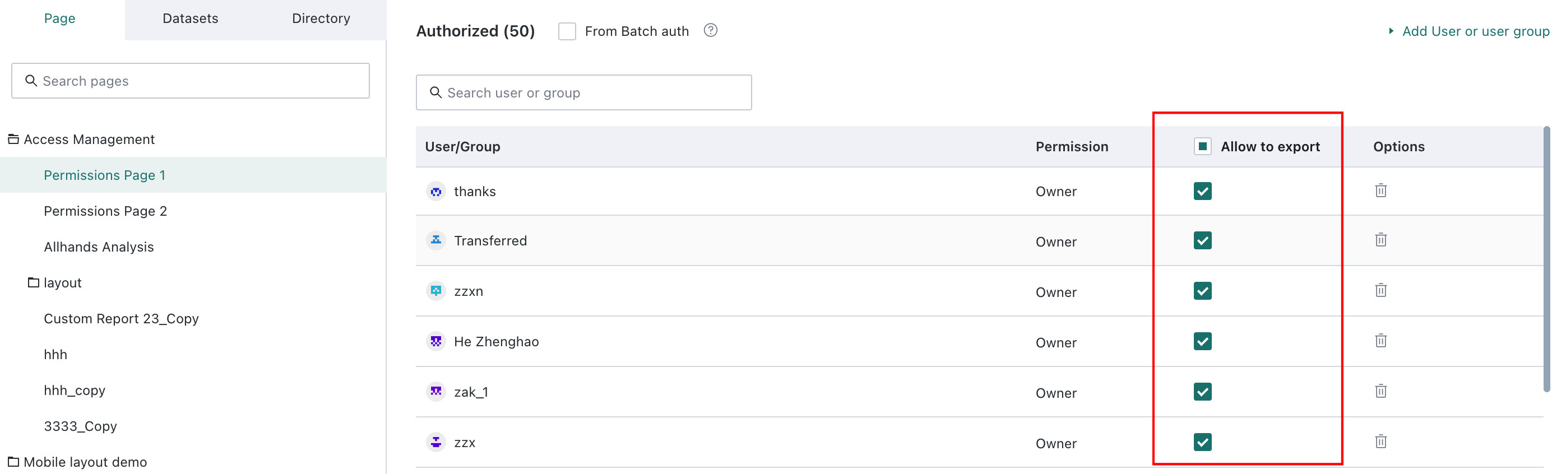The image size is (1566, 474).
Task: Click the Transferred user name
Action: pos(490,241)
